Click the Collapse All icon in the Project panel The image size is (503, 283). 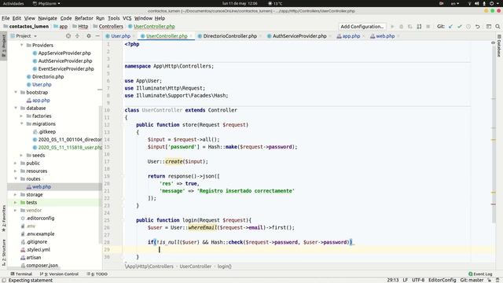(77, 36)
